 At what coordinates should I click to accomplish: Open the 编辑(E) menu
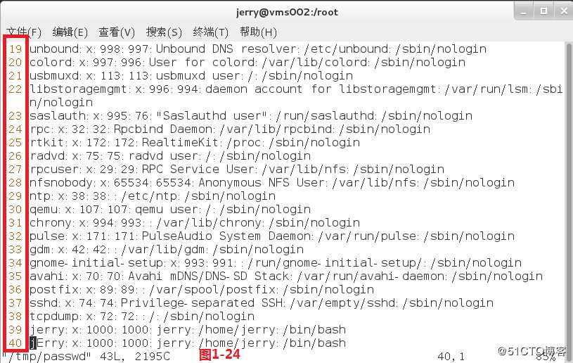(x=70, y=32)
